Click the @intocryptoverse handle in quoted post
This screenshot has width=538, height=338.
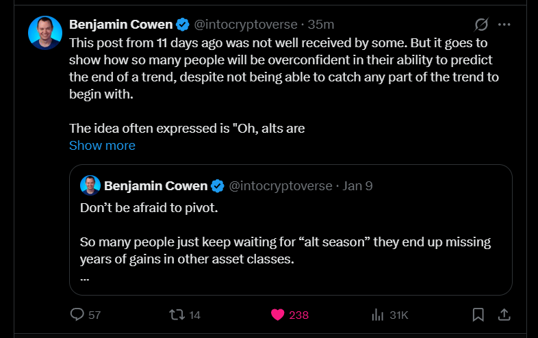coord(280,185)
